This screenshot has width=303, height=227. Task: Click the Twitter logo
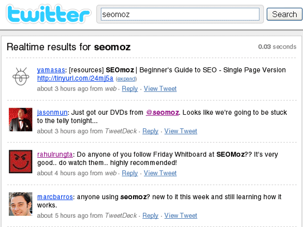pyautogui.click(x=48, y=14)
